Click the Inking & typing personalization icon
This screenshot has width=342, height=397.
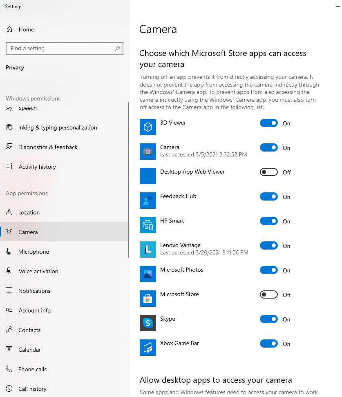(x=9, y=127)
